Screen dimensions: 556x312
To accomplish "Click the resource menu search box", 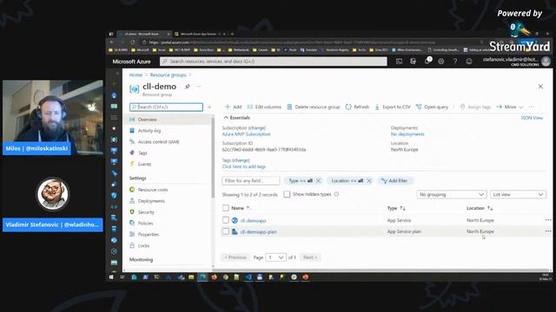I will tap(166, 107).
